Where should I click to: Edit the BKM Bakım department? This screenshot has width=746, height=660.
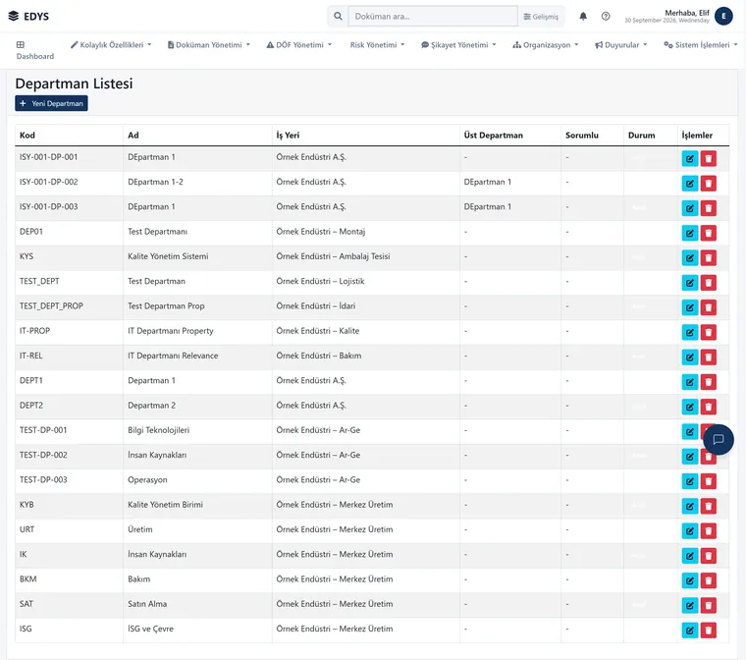tap(689, 580)
